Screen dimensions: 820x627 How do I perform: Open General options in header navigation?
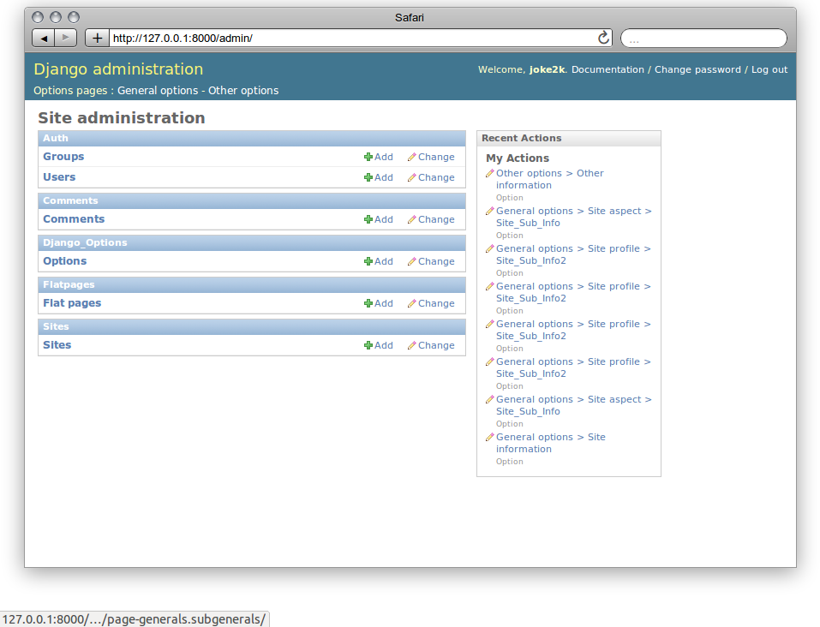coord(158,91)
